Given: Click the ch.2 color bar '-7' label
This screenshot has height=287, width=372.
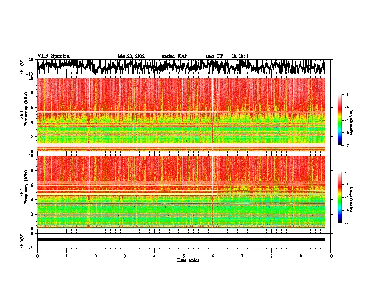Looking at the screenshot, I should tap(346, 223).
